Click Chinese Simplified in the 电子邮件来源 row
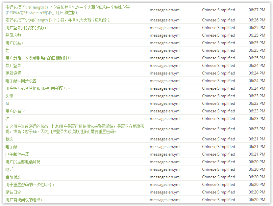The image size is (273, 206). (218, 154)
